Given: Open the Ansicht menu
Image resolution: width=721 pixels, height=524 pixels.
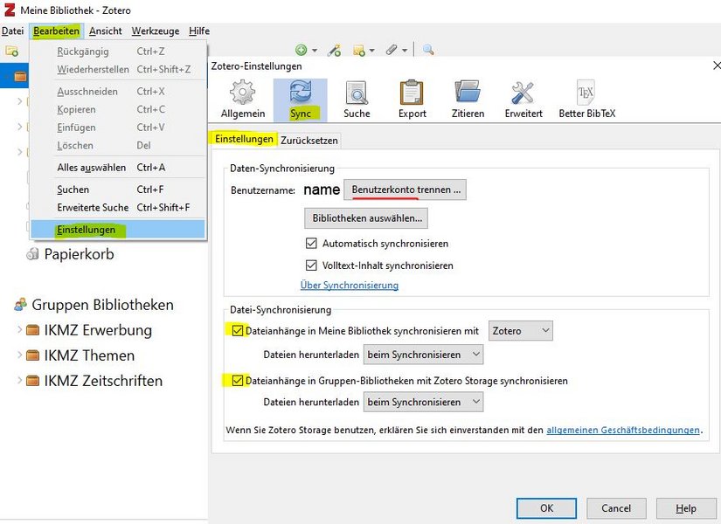Looking at the screenshot, I should point(105,31).
